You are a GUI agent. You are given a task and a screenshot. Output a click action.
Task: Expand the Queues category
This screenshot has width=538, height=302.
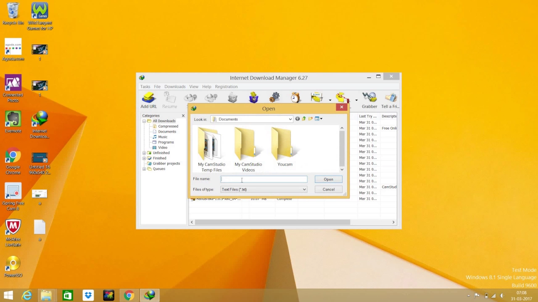coord(144,169)
